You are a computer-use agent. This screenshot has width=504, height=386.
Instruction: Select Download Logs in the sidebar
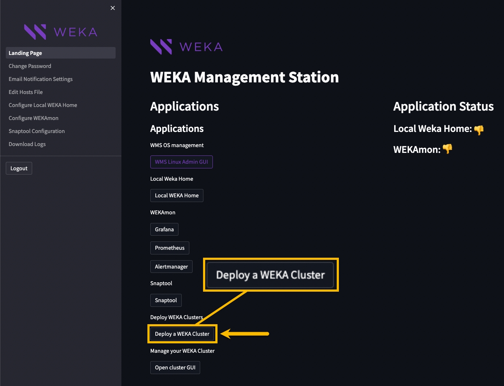pos(27,144)
